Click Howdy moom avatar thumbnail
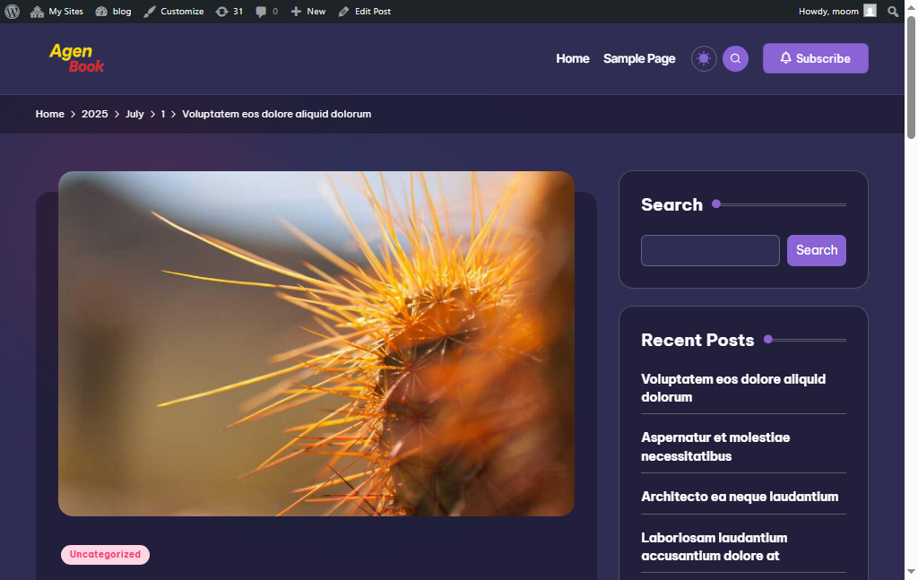Viewport: 918px width, 580px height. [867, 11]
